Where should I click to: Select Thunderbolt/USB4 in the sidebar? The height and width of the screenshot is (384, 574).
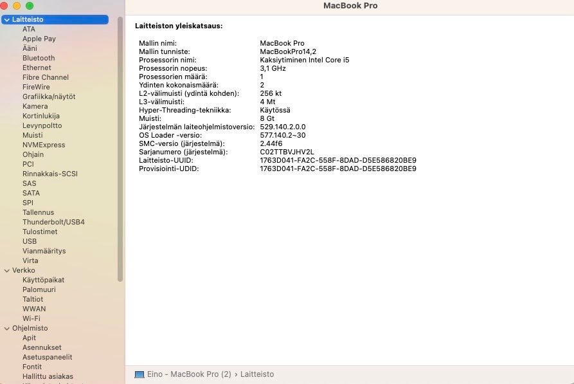[53, 222]
